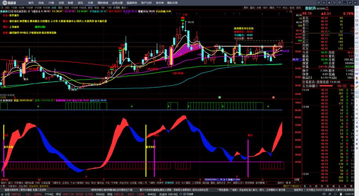Click the 标记 mark button
Image resolution: width=359 pixels, height=196 pixels.
(x=285, y=7)
